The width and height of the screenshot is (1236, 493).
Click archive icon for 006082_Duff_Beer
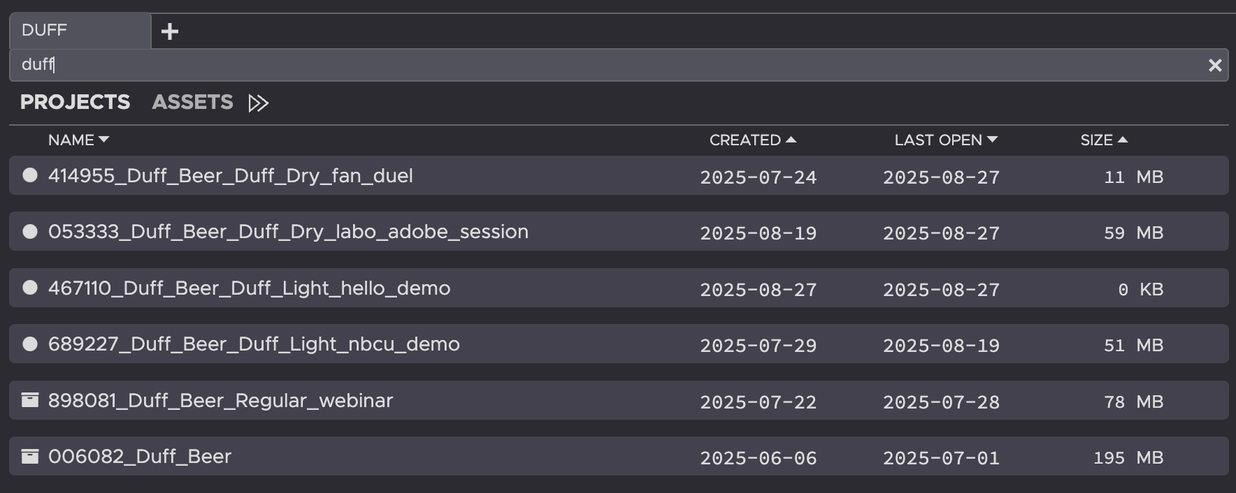[x=30, y=457]
